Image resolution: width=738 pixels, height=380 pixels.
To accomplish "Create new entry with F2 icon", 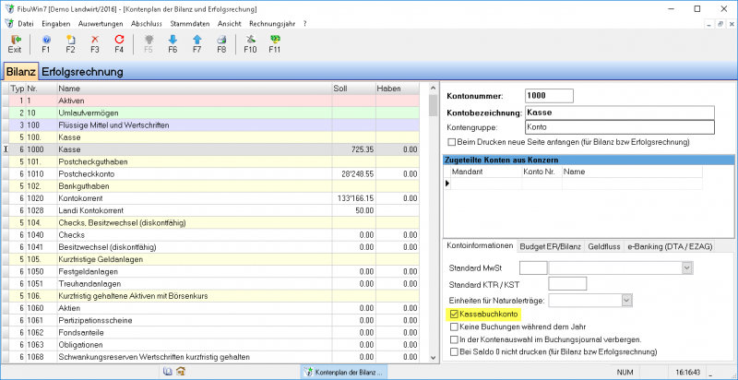I will click(71, 43).
